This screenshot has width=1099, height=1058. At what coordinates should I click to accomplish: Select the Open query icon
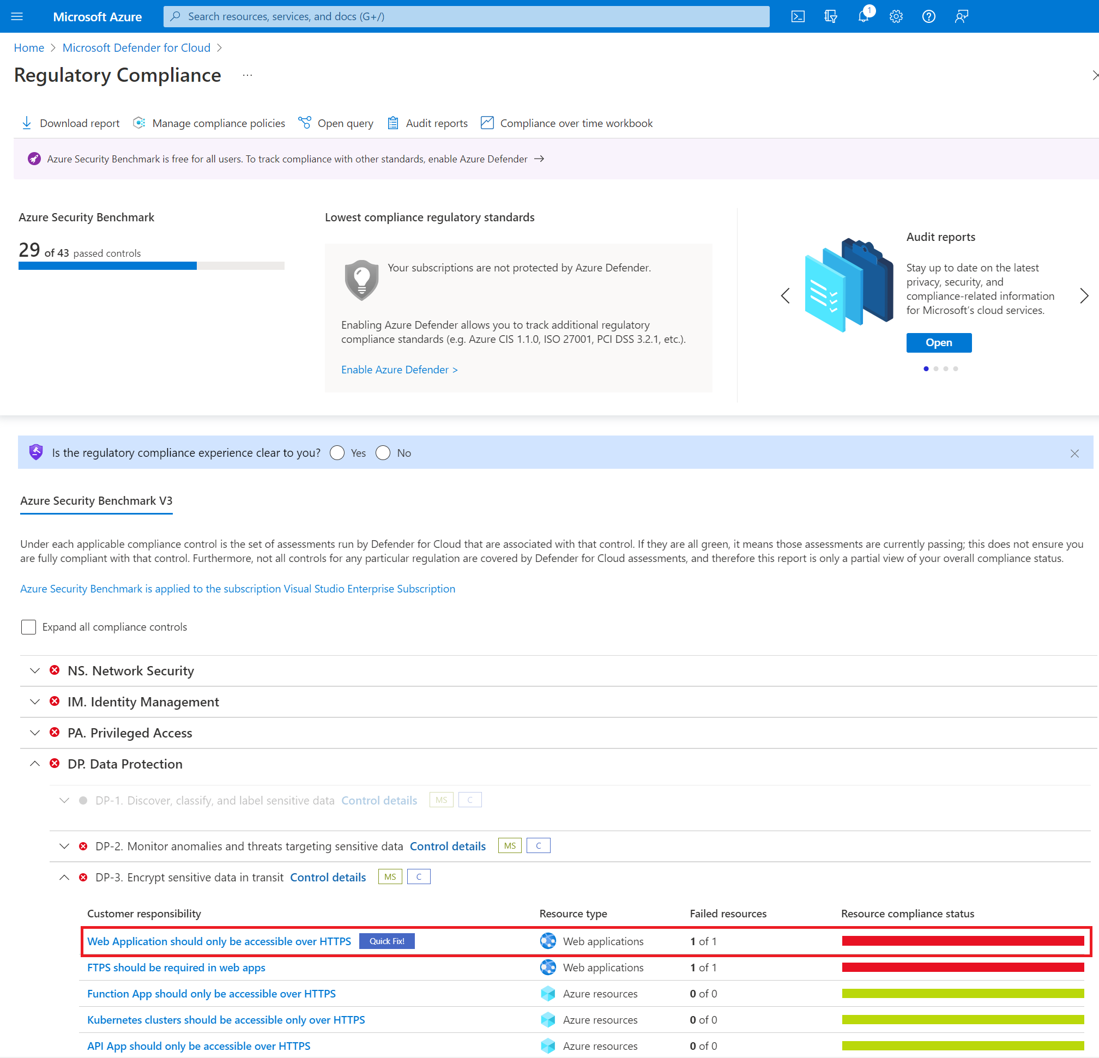pos(305,123)
